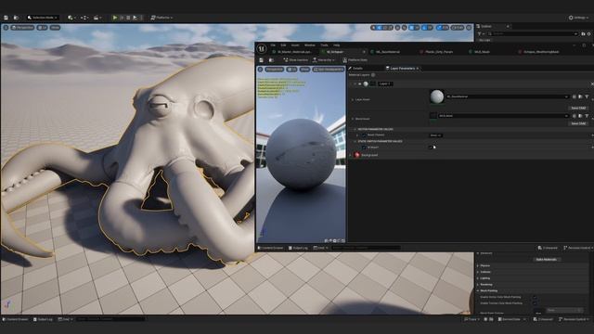Screen dimensions: 594x334
Task: Click the add layer icon beside Material Layers
Action: (373, 75)
